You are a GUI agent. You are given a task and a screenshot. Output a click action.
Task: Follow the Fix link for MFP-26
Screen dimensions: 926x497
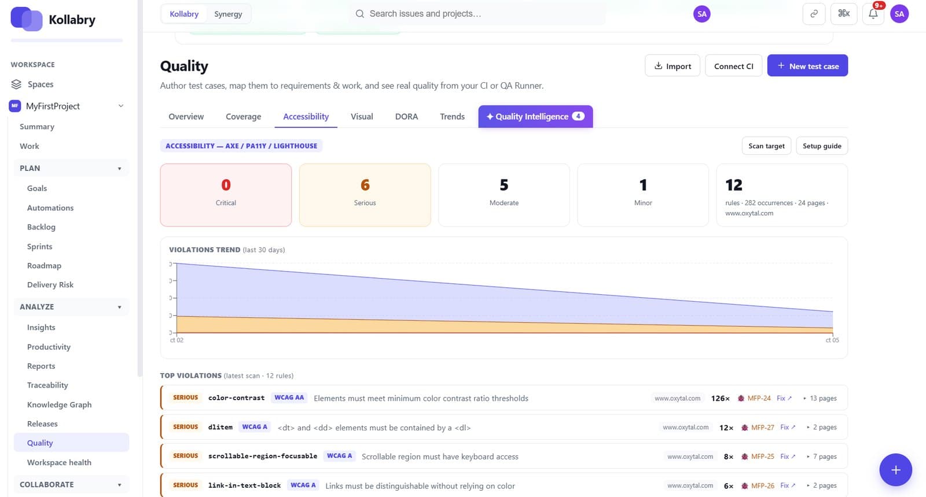[788, 486]
